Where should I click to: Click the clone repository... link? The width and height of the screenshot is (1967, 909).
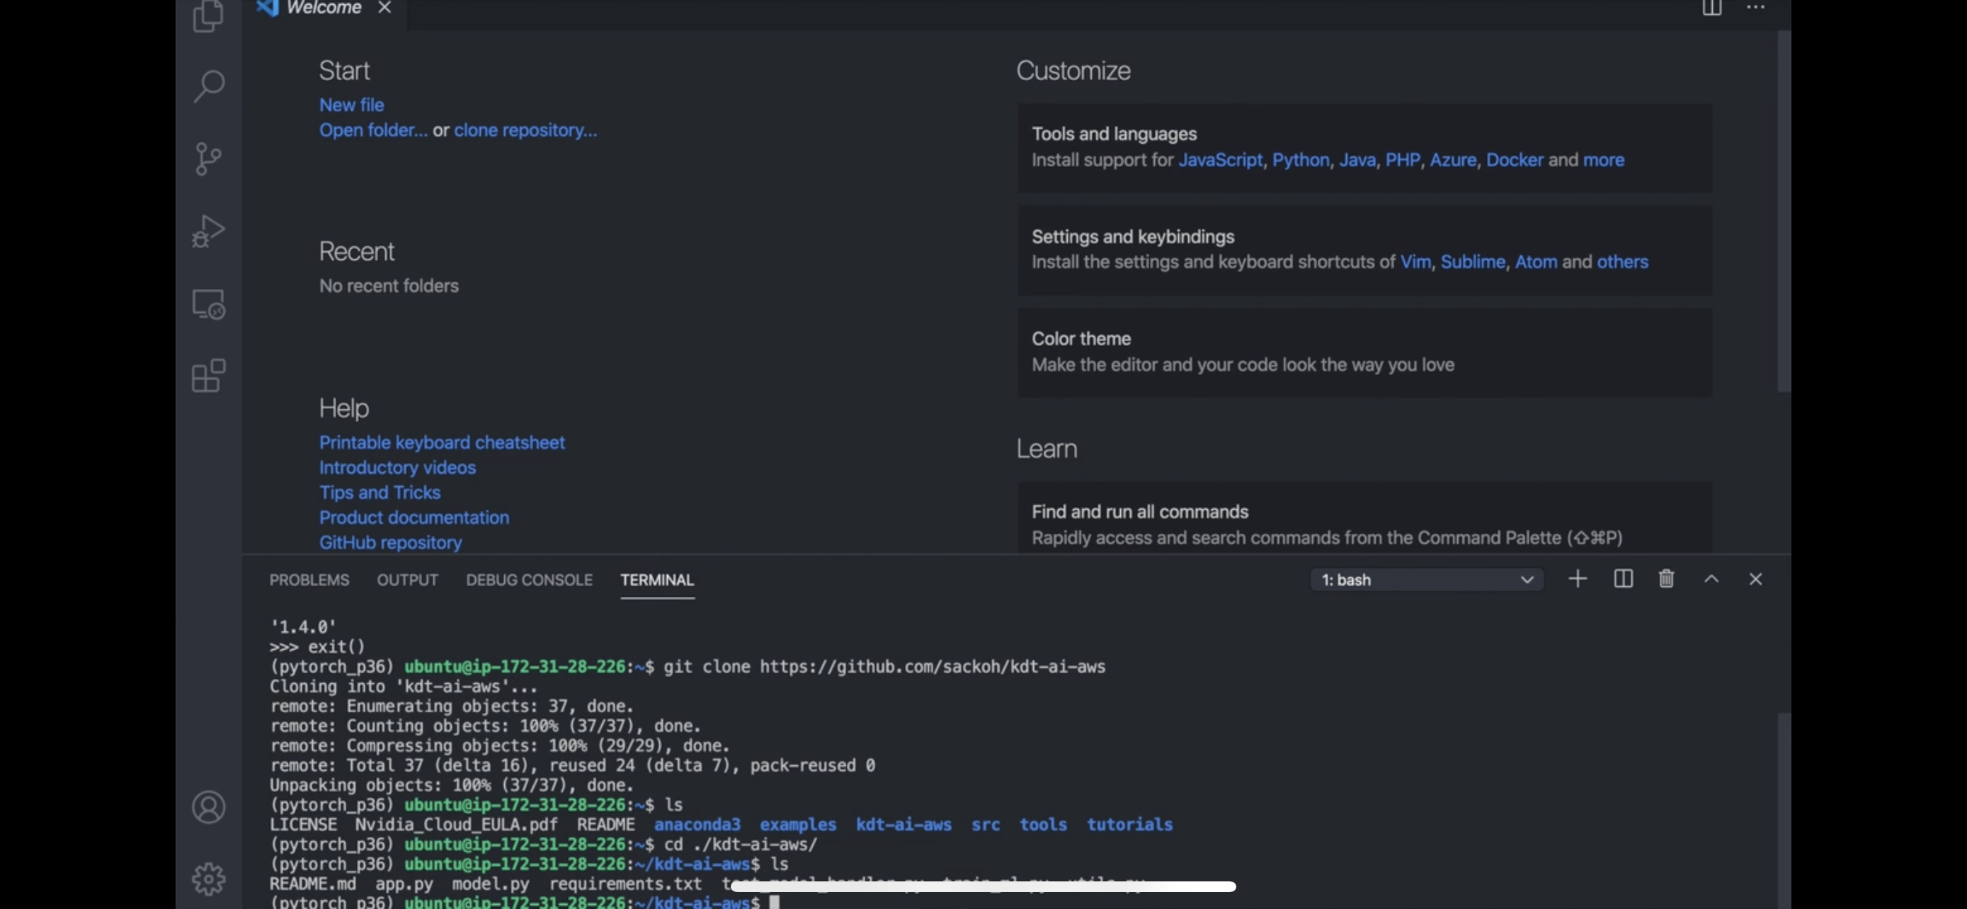[x=525, y=130]
